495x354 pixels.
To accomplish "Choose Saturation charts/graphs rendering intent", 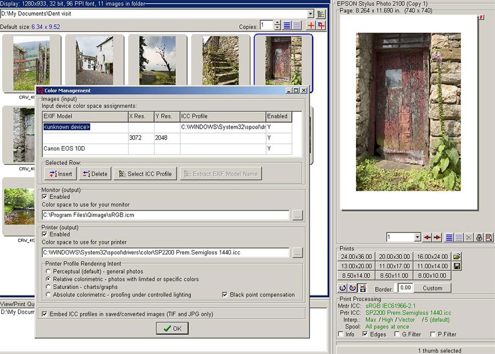I will [x=49, y=287].
